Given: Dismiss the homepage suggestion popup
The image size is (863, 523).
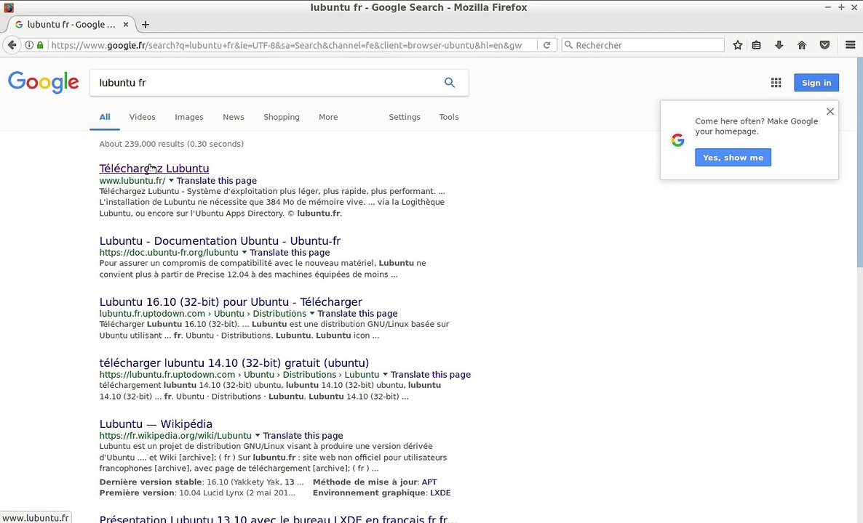Looking at the screenshot, I should 830,112.
